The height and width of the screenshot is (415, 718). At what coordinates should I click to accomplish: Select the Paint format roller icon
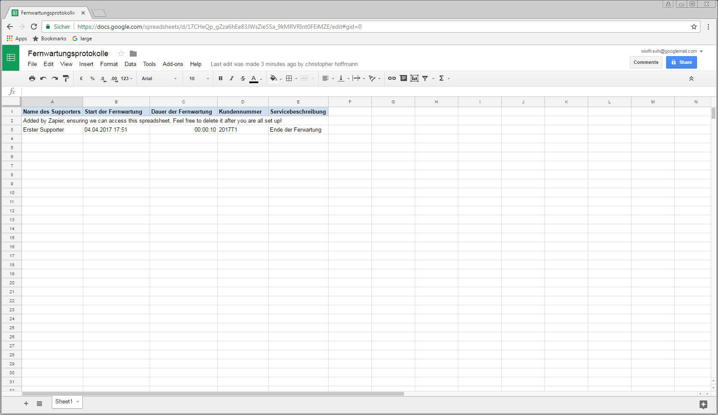66,78
